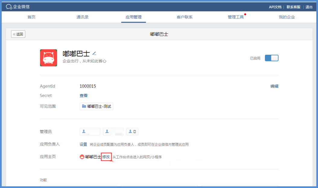Open the API文档 link
Viewport: 318px width, 188px height.
275,7
